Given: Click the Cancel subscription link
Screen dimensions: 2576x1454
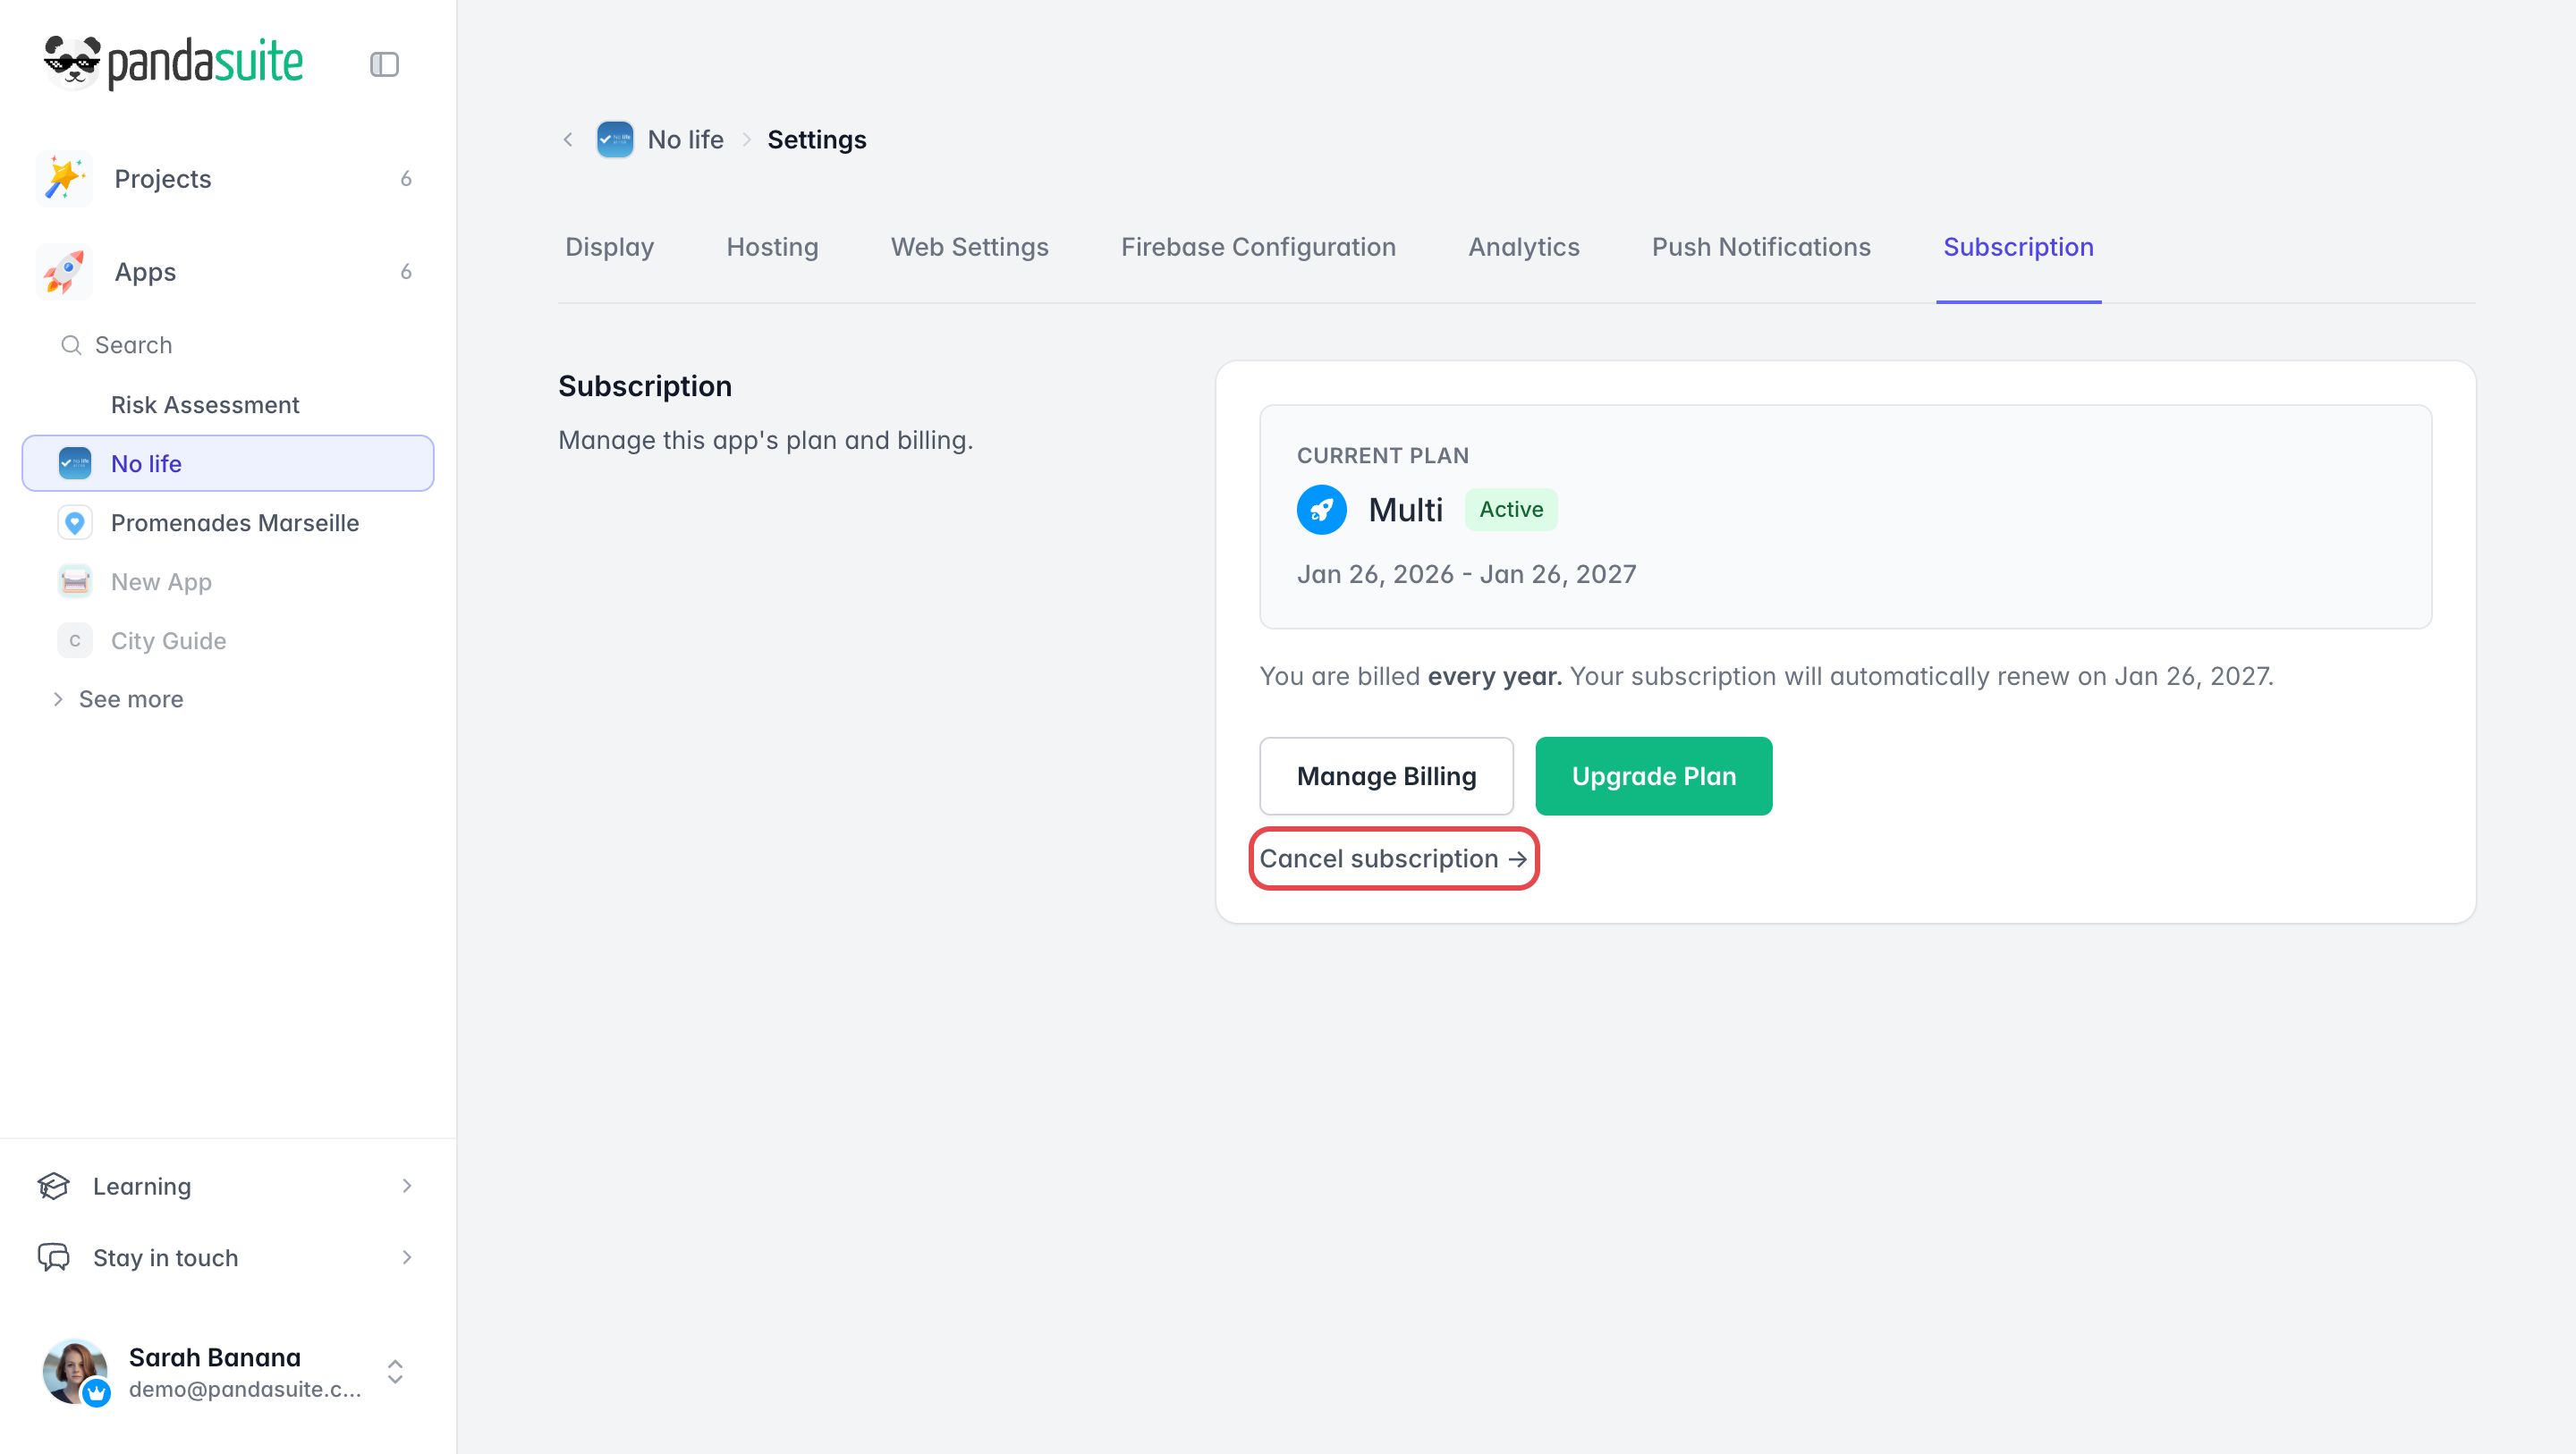Looking at the screenshot, I should (x=1393, y=859).
